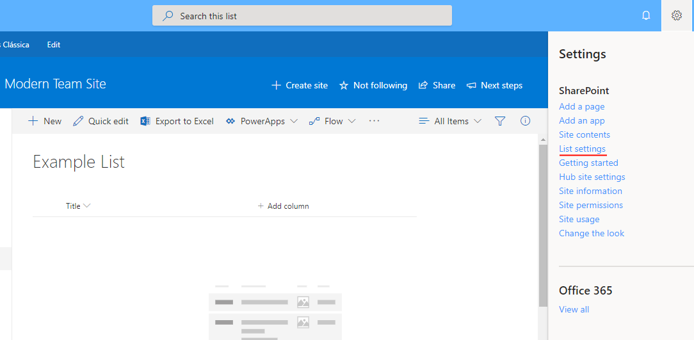Toggle the Not following star

coord(344,85)
